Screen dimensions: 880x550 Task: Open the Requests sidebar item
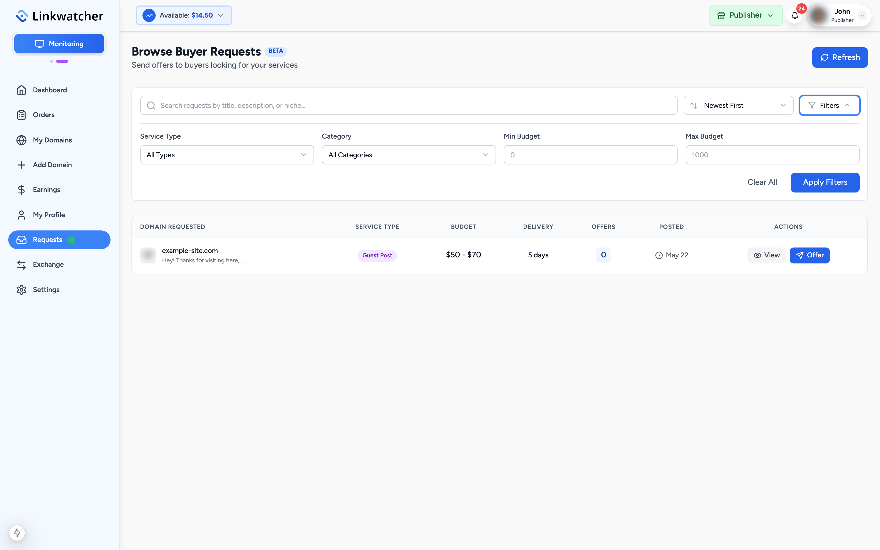tap(59, 240)
